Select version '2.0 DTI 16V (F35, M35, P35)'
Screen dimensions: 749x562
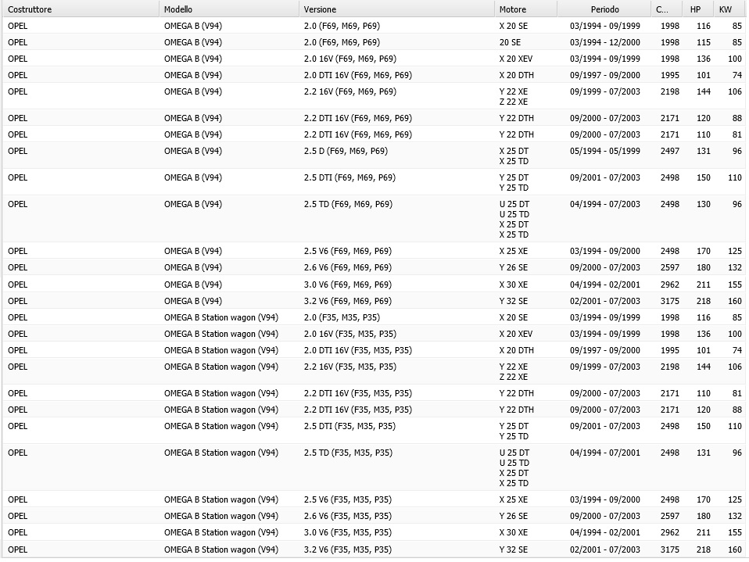coord(358,350)
